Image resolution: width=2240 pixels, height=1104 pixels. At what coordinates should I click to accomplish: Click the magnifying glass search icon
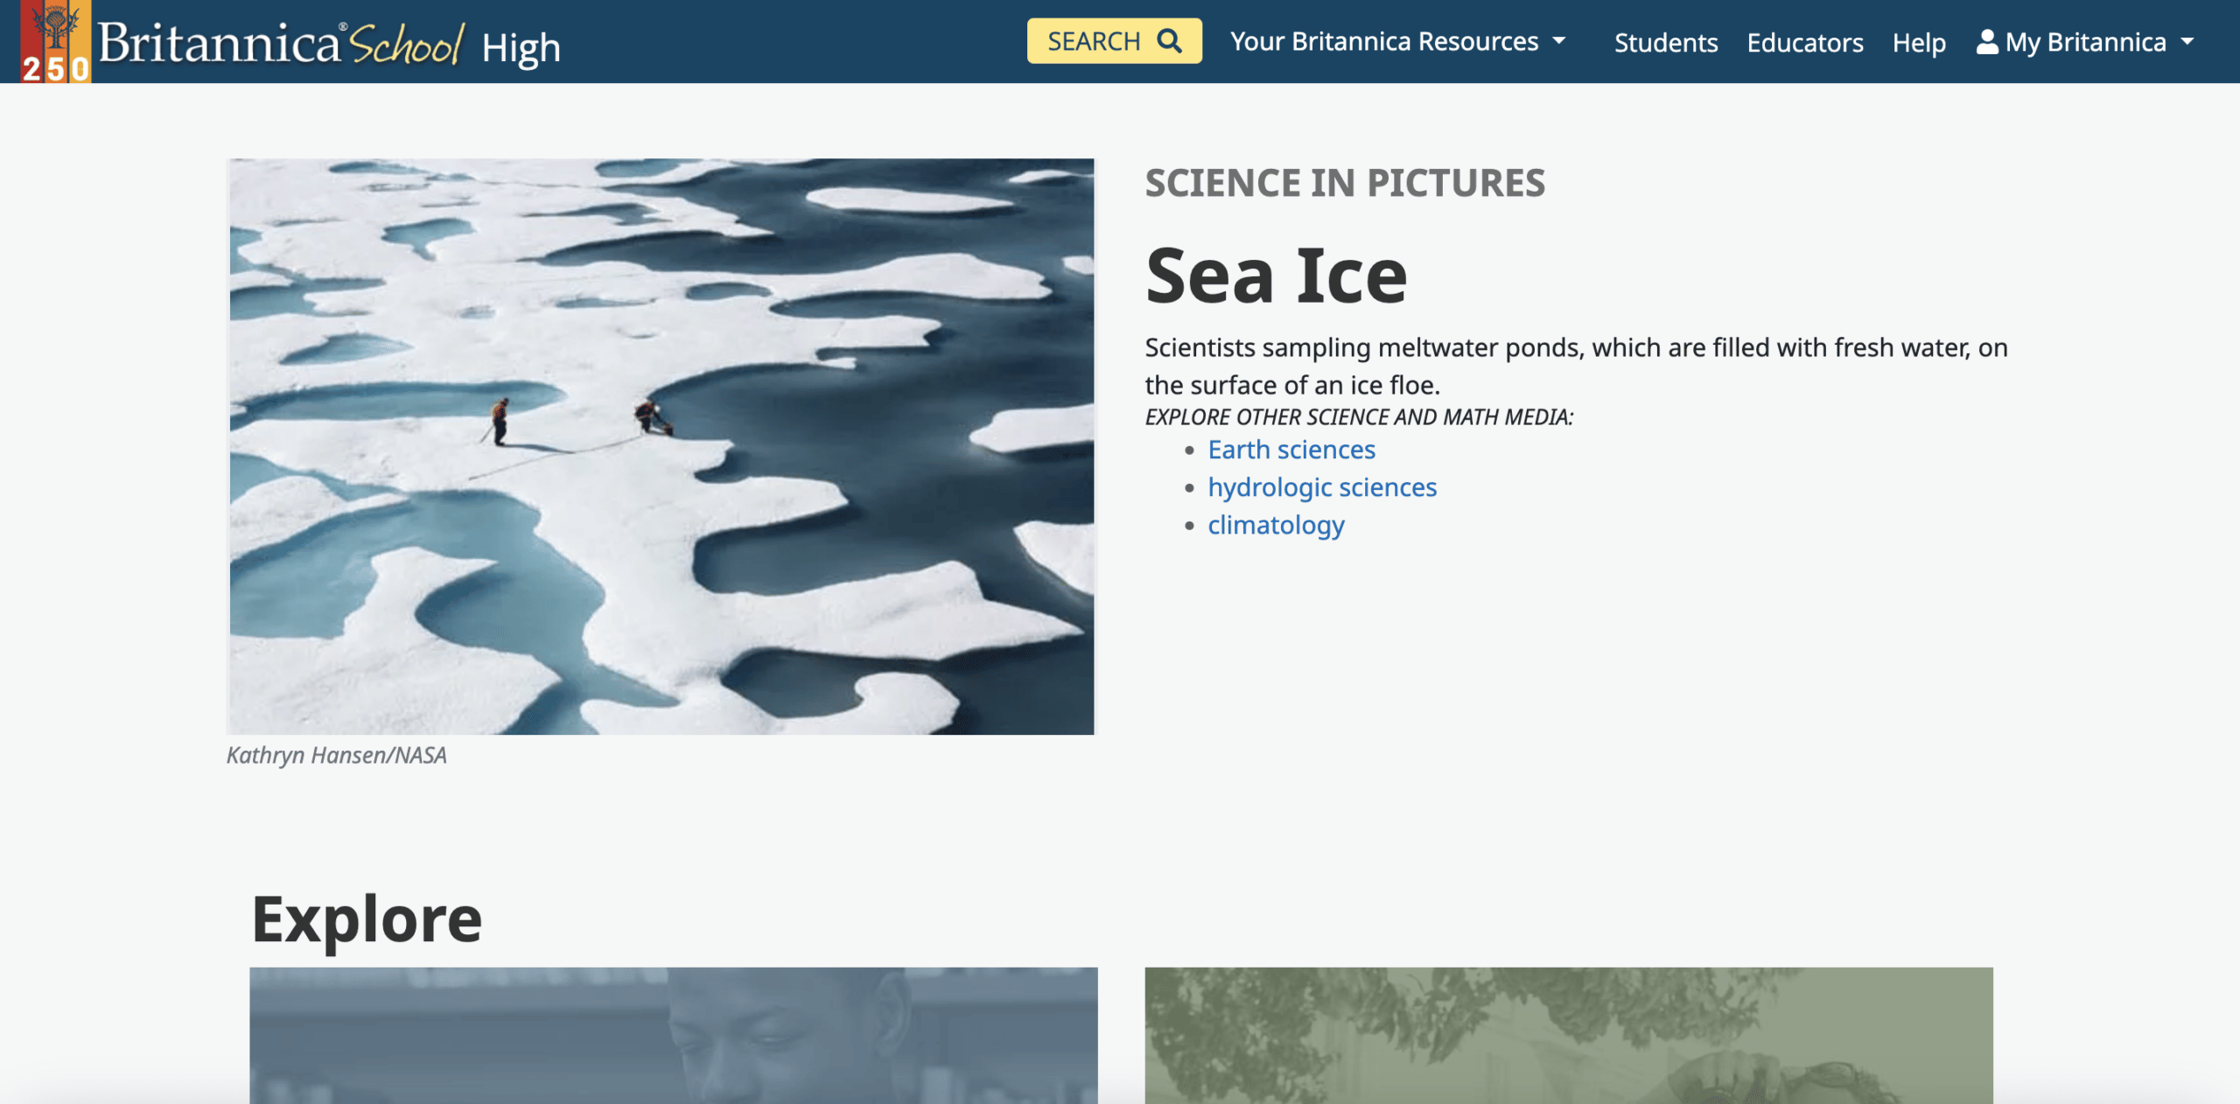1169,41
